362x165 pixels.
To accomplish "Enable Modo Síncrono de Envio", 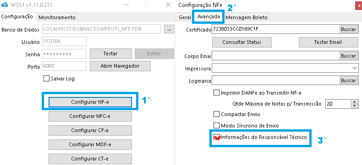I will pyautogui.click(x=216, y=126).
